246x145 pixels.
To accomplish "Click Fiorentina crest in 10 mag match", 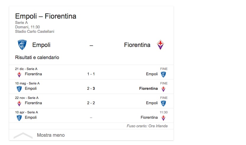I will (163, 89).
